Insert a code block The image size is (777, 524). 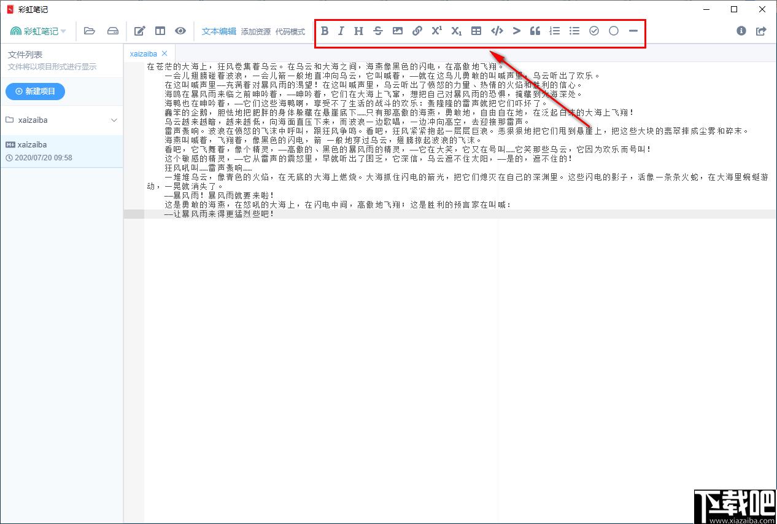(497, 31)
